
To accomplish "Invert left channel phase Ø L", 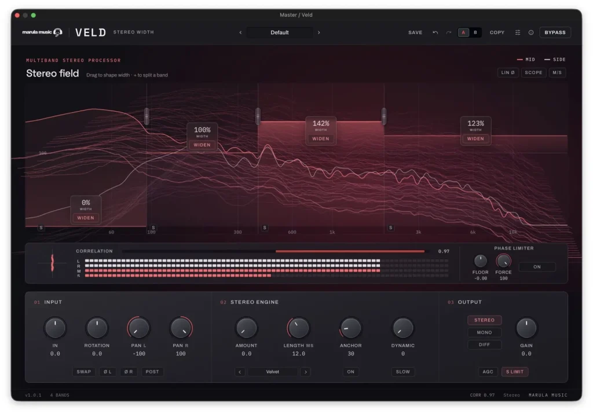I will (108, 372).
